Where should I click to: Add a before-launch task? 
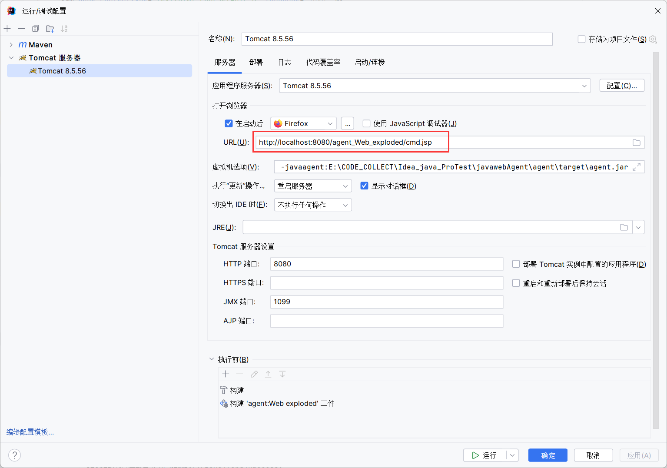click(x=226, y=374)
